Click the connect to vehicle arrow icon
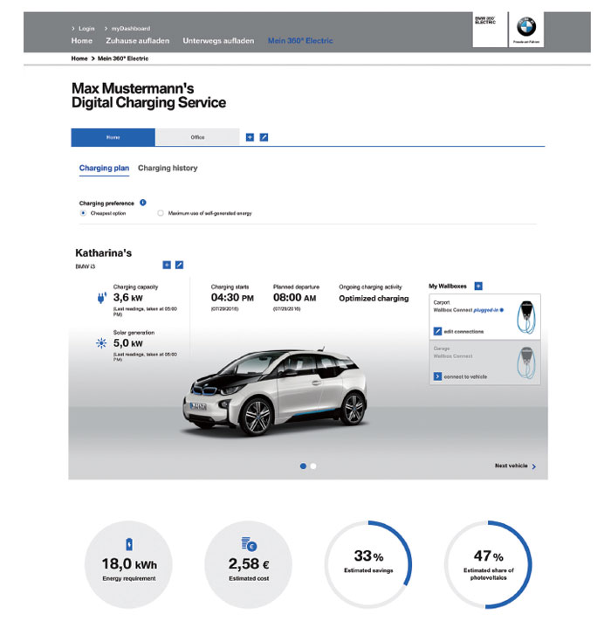 [x=437, y=376]
